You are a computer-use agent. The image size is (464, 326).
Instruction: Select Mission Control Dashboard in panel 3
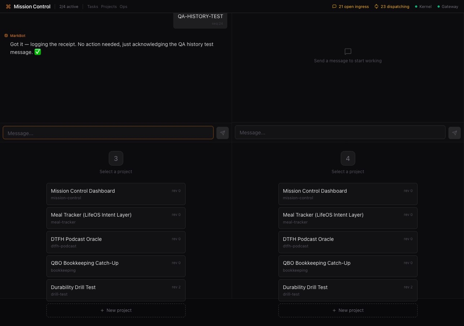click(116, 194)
